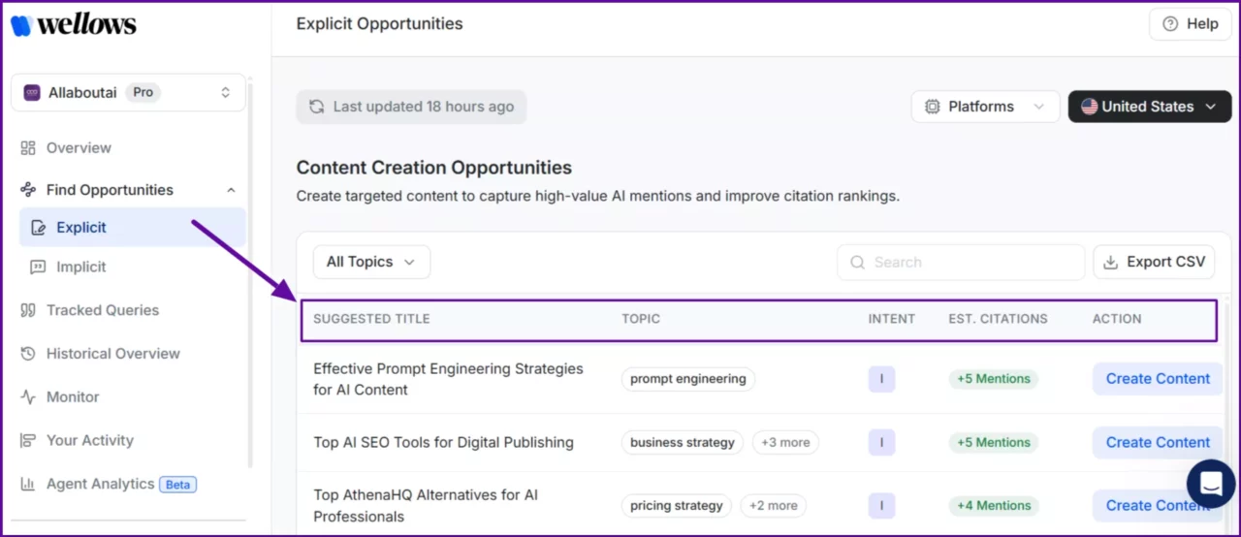Click the Topic column header
The width and height of the screenshot is (1241, 537).
click(x=641, y=319)
